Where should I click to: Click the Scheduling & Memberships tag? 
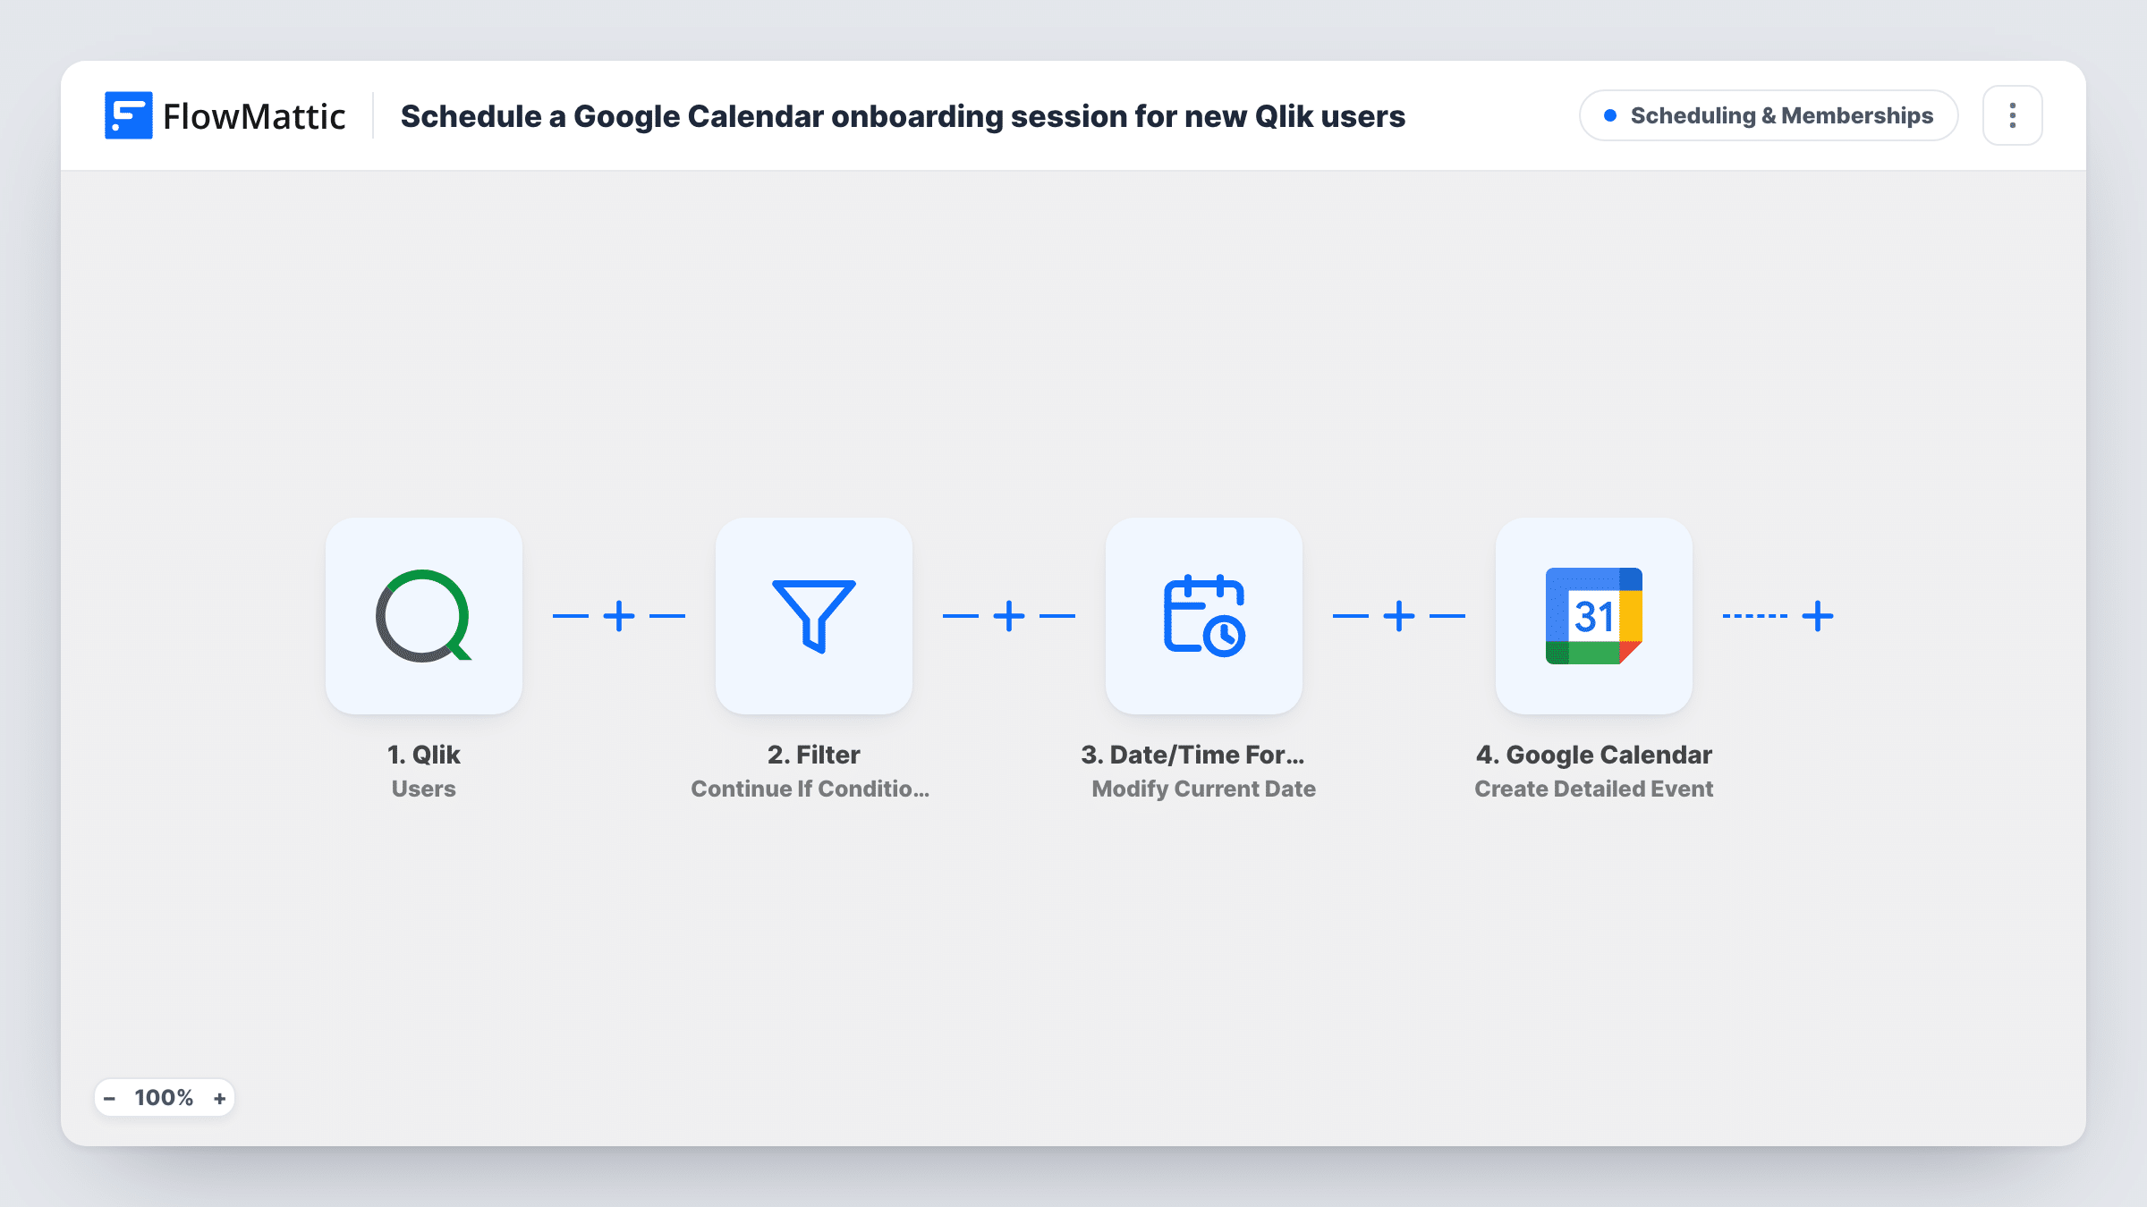[x=1769, y=115]
